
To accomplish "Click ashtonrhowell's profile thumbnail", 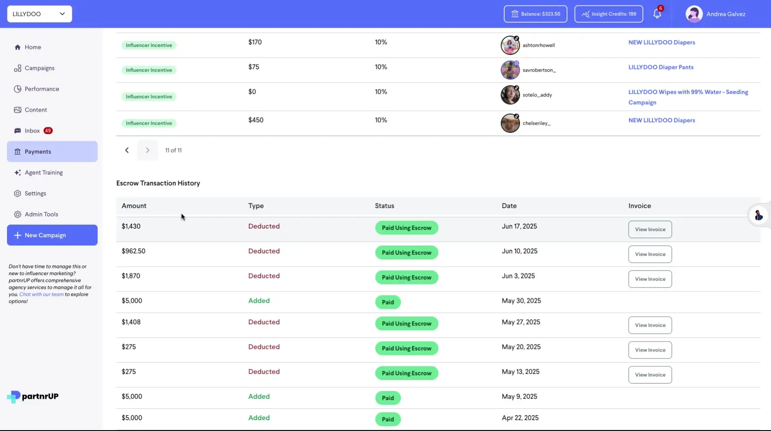I will 510,45.
